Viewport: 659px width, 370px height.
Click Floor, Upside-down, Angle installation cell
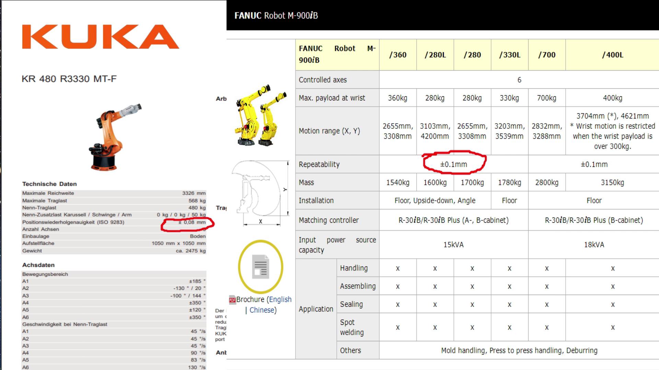click(435, 201)
